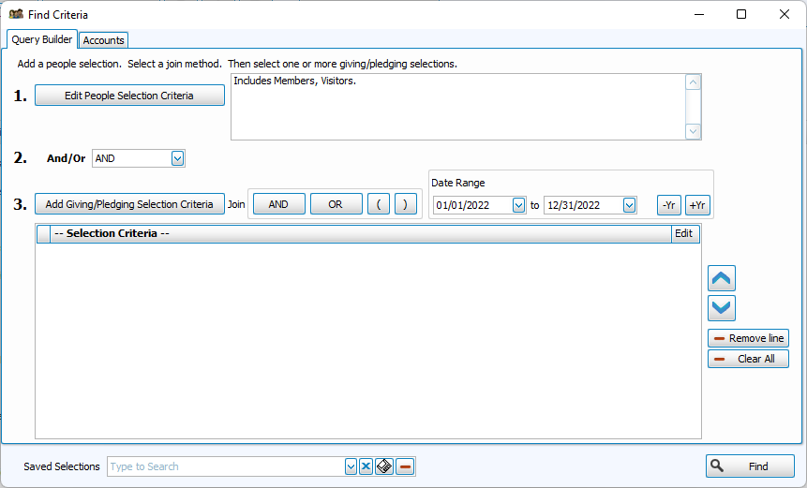The width and height of the screenshot is (807, 488).
Task: Move selected criteria line down
Action: (722, 308)
